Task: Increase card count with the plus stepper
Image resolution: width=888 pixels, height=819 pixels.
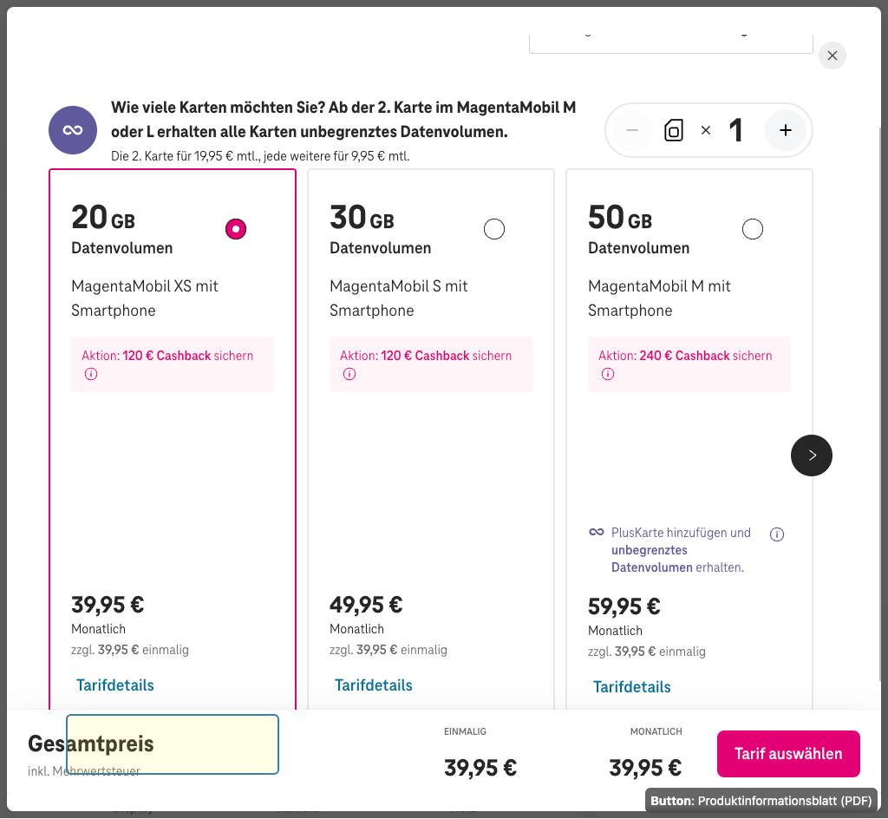Action: pyautogui.click(x=785, y=129)
